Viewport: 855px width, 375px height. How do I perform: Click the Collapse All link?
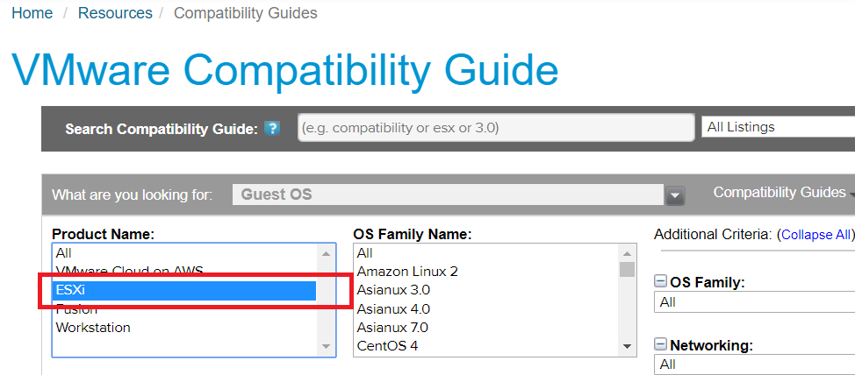(x=815, y=235)
